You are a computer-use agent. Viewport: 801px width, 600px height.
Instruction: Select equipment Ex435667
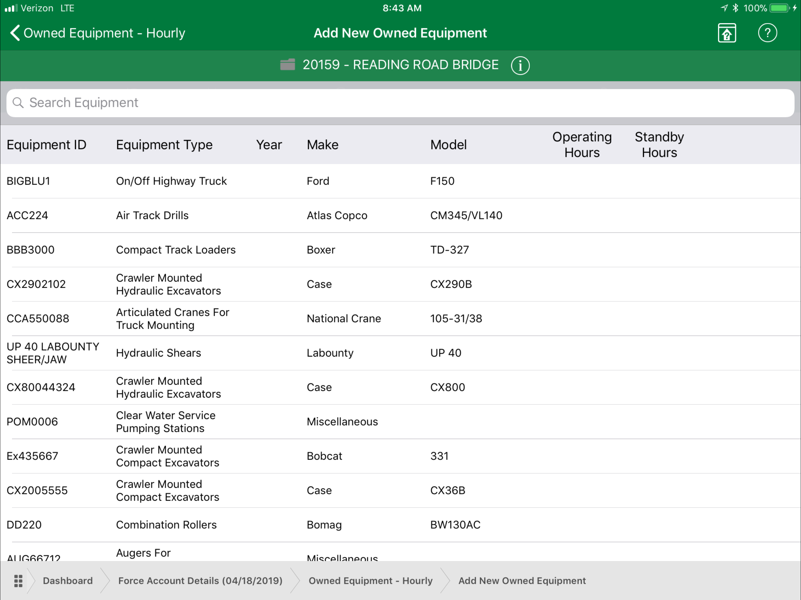pos(400,456)
